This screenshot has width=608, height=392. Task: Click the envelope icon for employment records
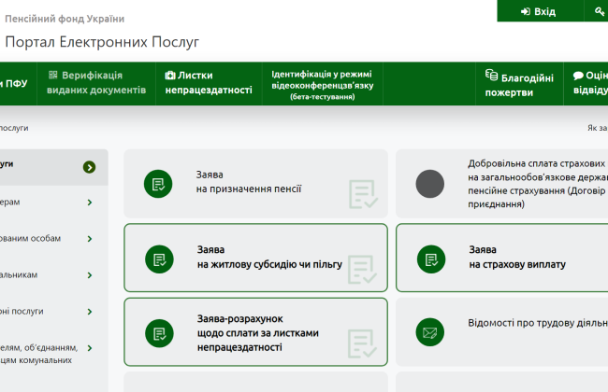point(430,331)
